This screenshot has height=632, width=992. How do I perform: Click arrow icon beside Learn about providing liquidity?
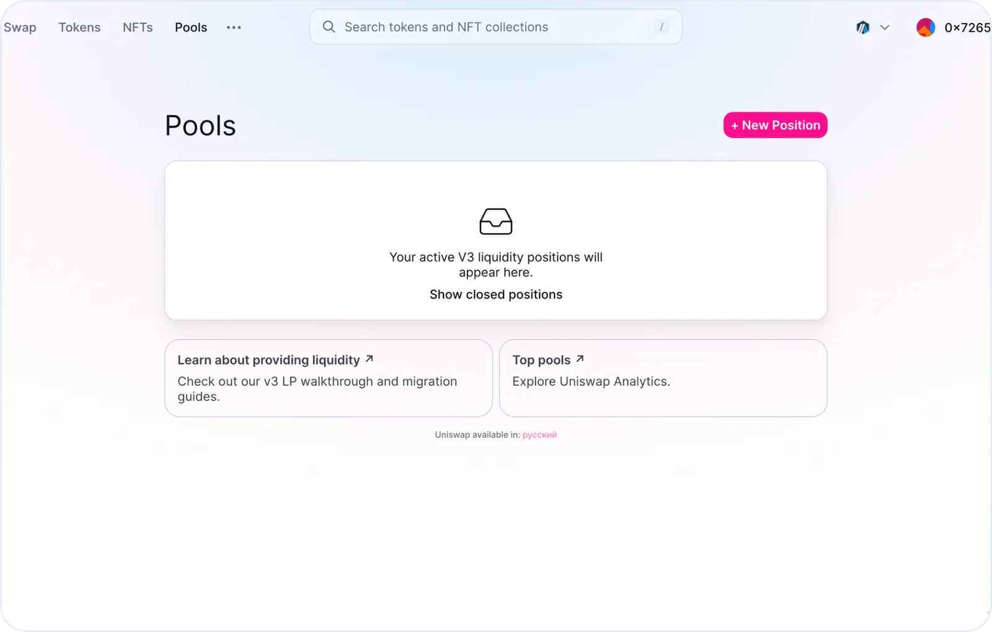pyautogui.click(x=370, y=359)
